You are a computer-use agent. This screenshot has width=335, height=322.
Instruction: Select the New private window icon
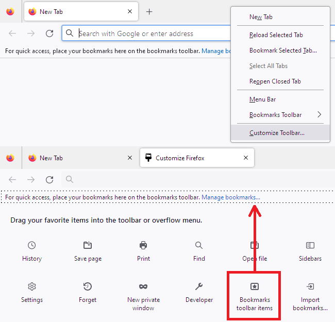(143, 286)
